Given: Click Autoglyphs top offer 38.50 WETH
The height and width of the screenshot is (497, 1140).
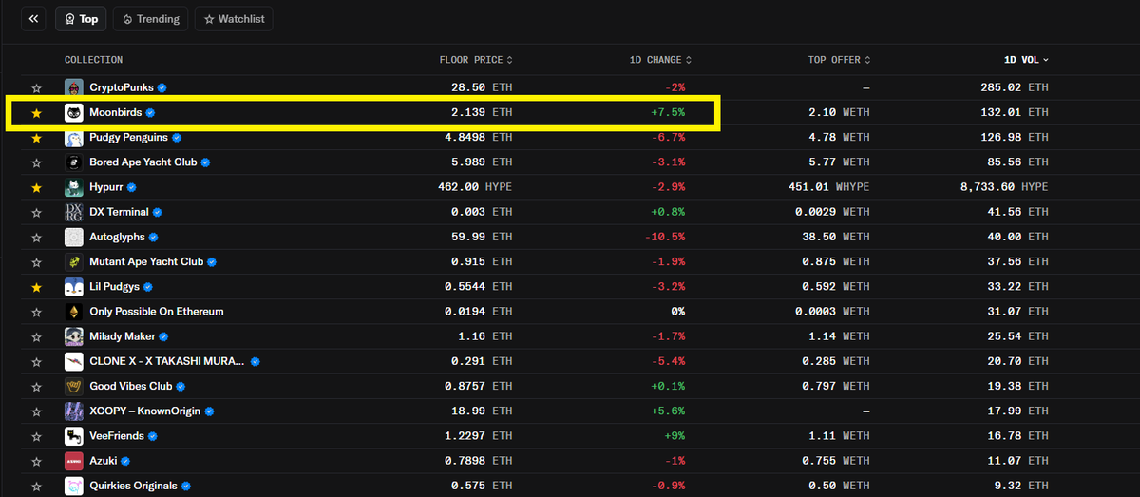Looking at the screenshot, I should tap(834, 237).
